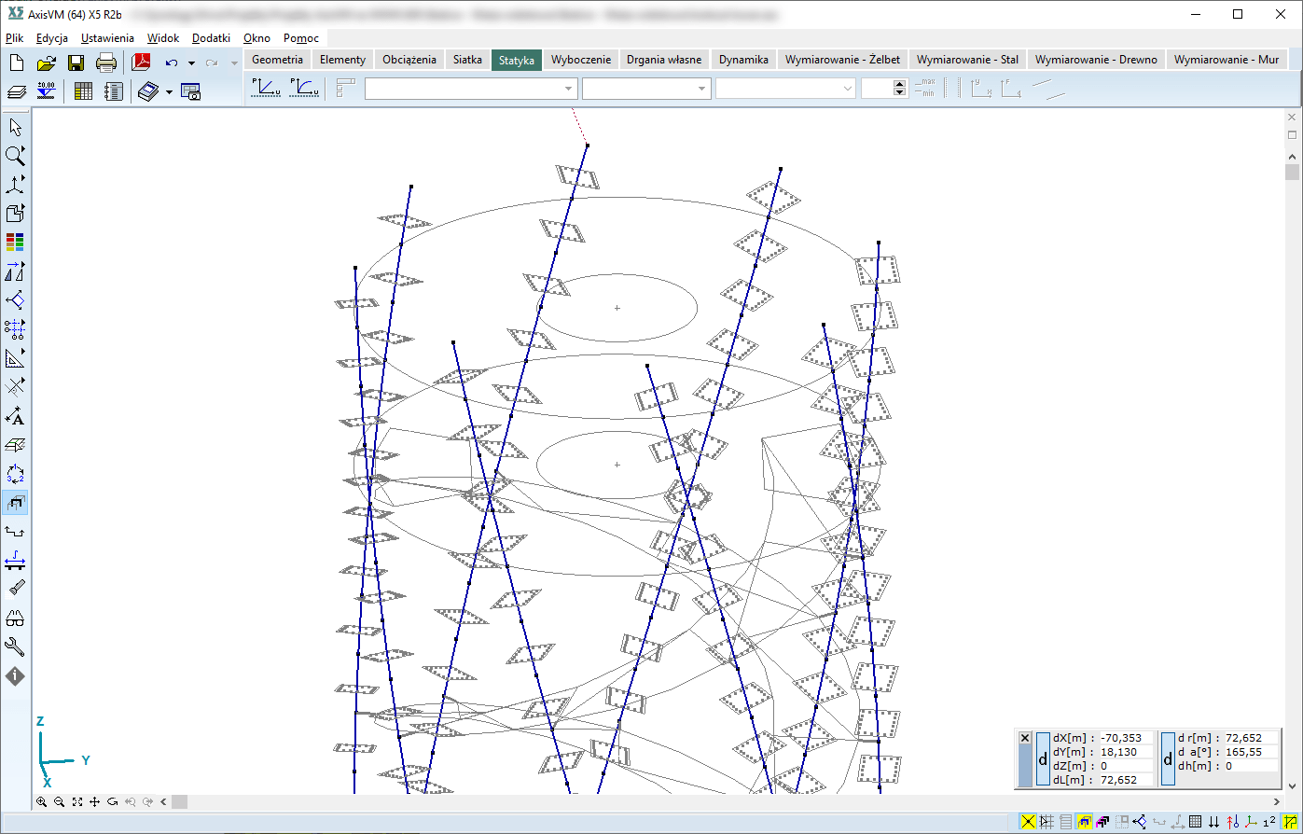
Task: Click the info diamond icon
Action: point(15,676)
